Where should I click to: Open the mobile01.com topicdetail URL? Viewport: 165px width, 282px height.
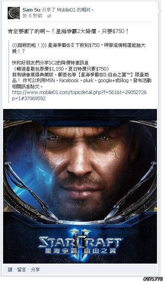[79, 95]
